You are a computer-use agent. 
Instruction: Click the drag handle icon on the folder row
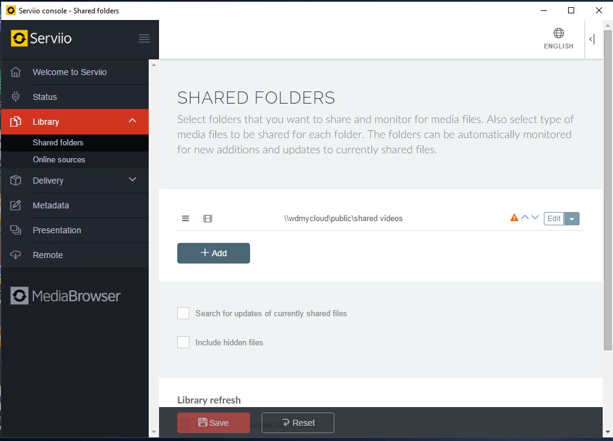[x=186, y=219]
